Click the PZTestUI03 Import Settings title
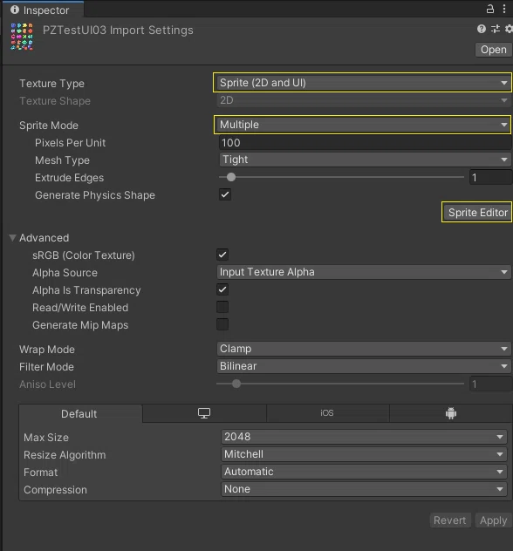Viewport: 513px width, 551px height. click(x=118, y=31)
